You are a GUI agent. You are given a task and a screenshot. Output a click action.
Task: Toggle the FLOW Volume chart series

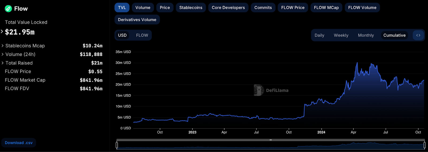[362, 7]
